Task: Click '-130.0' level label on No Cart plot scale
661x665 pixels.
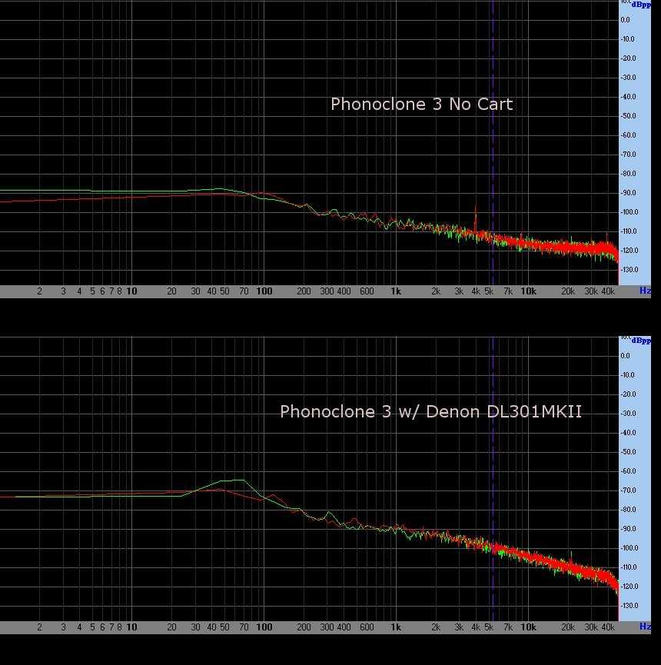Action: (629, 270)
